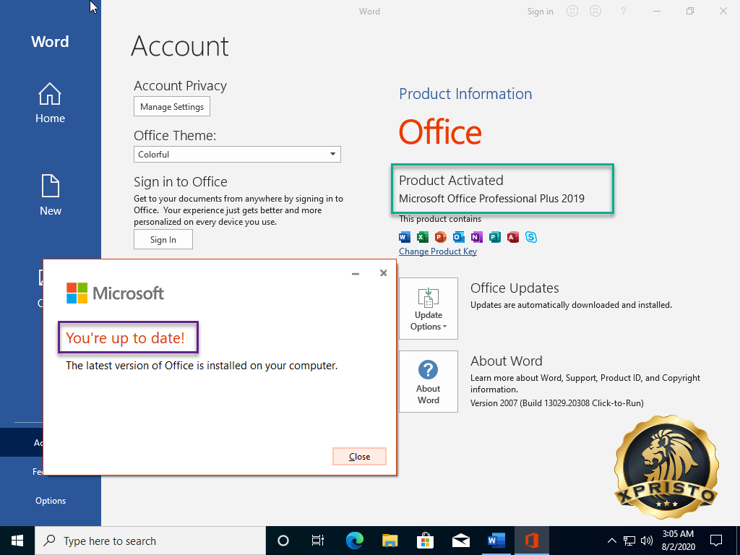Image resolution: width=740 pixels, height=555 pixels.
Task: Open the Action Center notifications
Action: coord(716,541)
